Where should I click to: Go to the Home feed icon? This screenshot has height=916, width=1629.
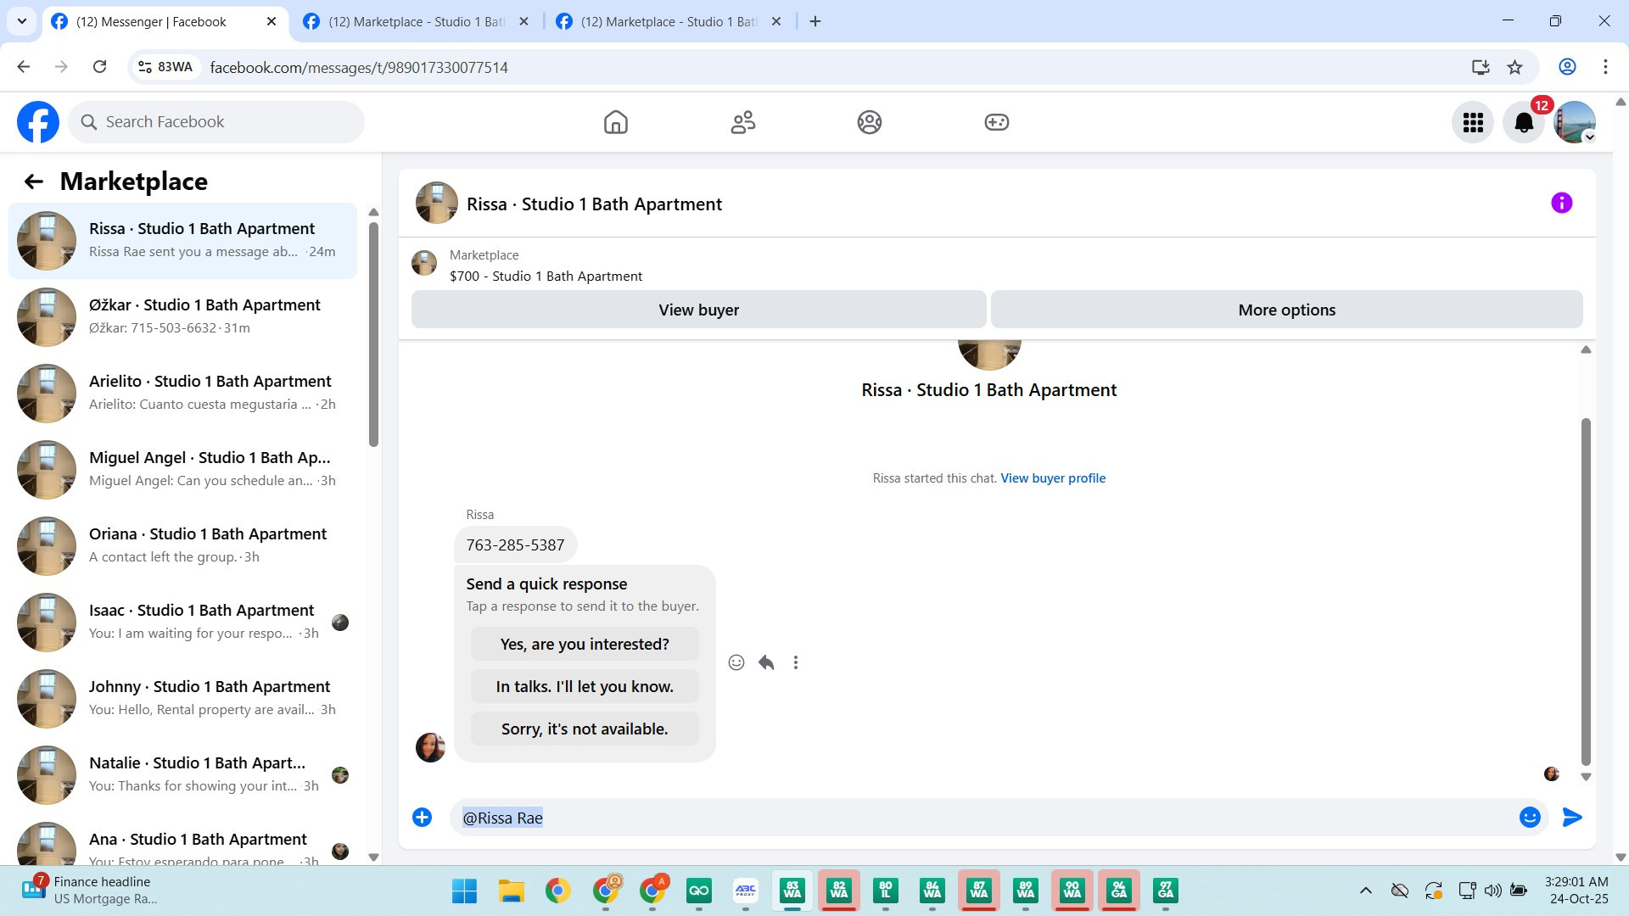616,122
